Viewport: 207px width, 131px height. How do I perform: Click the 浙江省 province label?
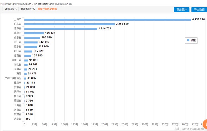coord(17,42)
